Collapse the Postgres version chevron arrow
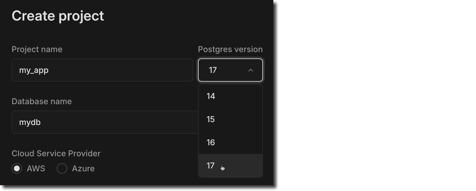Screen dimensions: 476x191 (x=251, y=70)
